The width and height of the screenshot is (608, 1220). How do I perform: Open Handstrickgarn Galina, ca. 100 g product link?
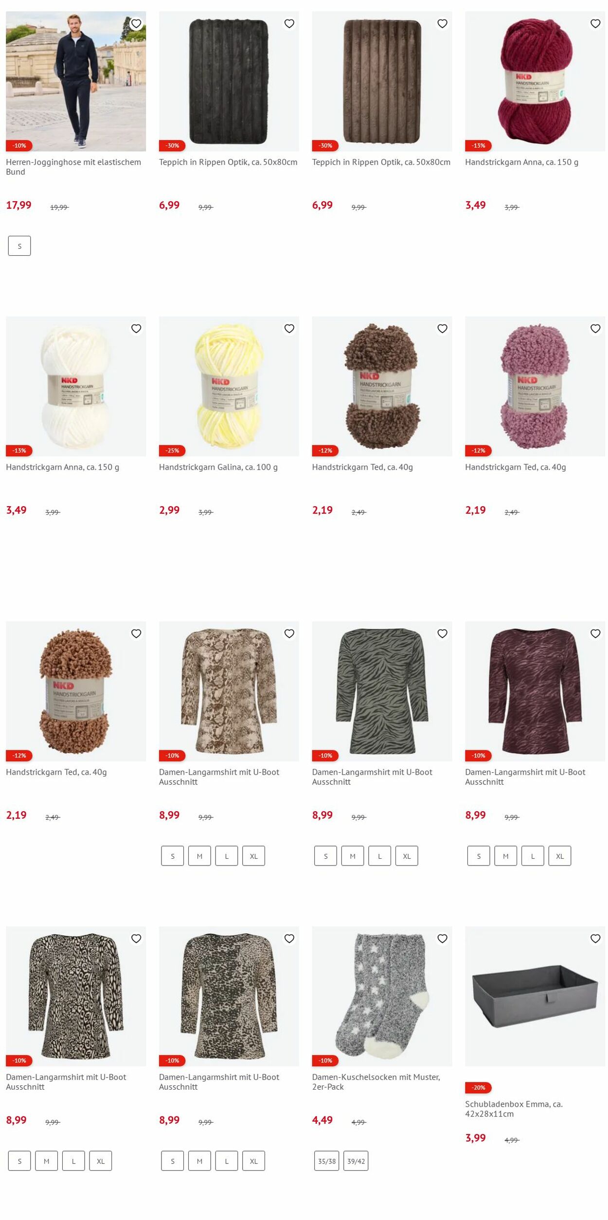(x=218, y=467)
